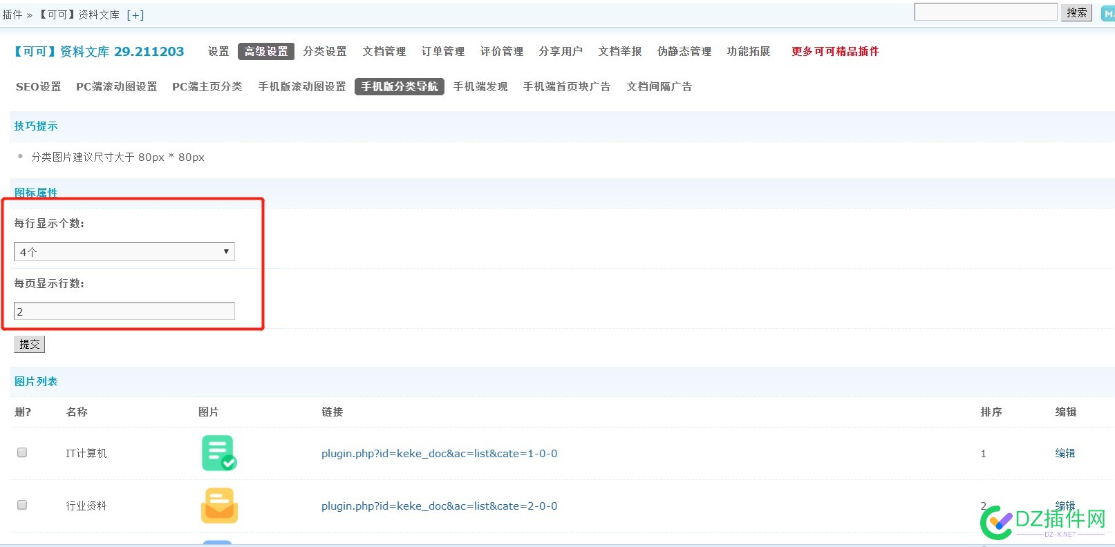
Task: Open the 每行显示个数 dropdown showing 4个
Action: click(124, 251)
